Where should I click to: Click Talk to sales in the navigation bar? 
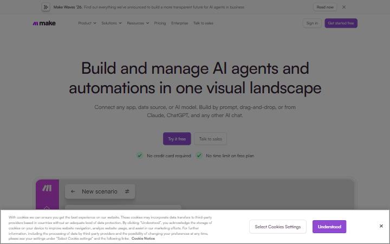[x=203, y=23]
